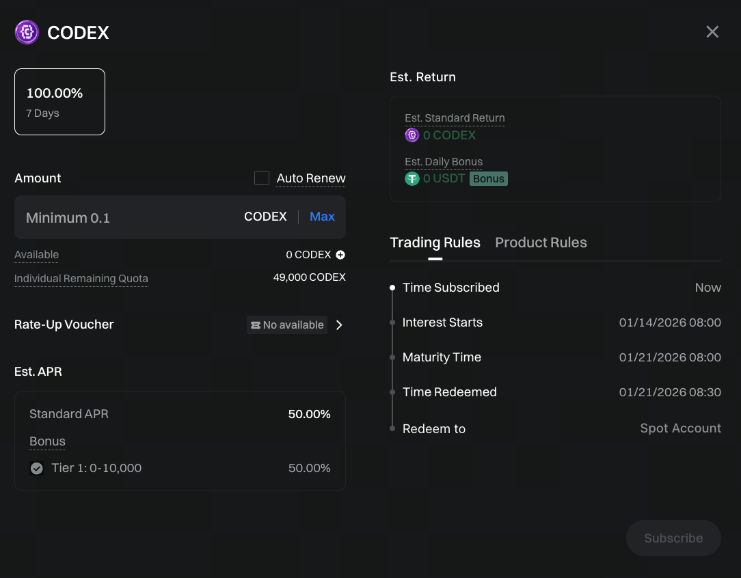Click the plus icon next to Available balance

tap(340, 255)
